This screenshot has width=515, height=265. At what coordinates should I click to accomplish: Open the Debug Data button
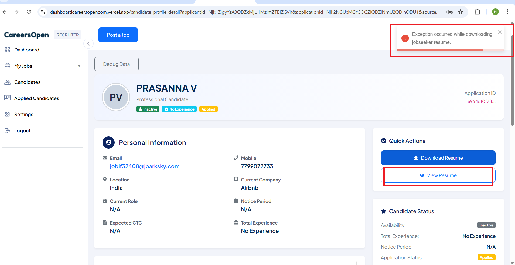(x=117, y=64)
